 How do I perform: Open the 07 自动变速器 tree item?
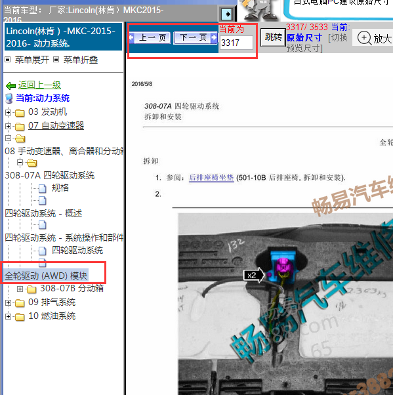point(56,125)
